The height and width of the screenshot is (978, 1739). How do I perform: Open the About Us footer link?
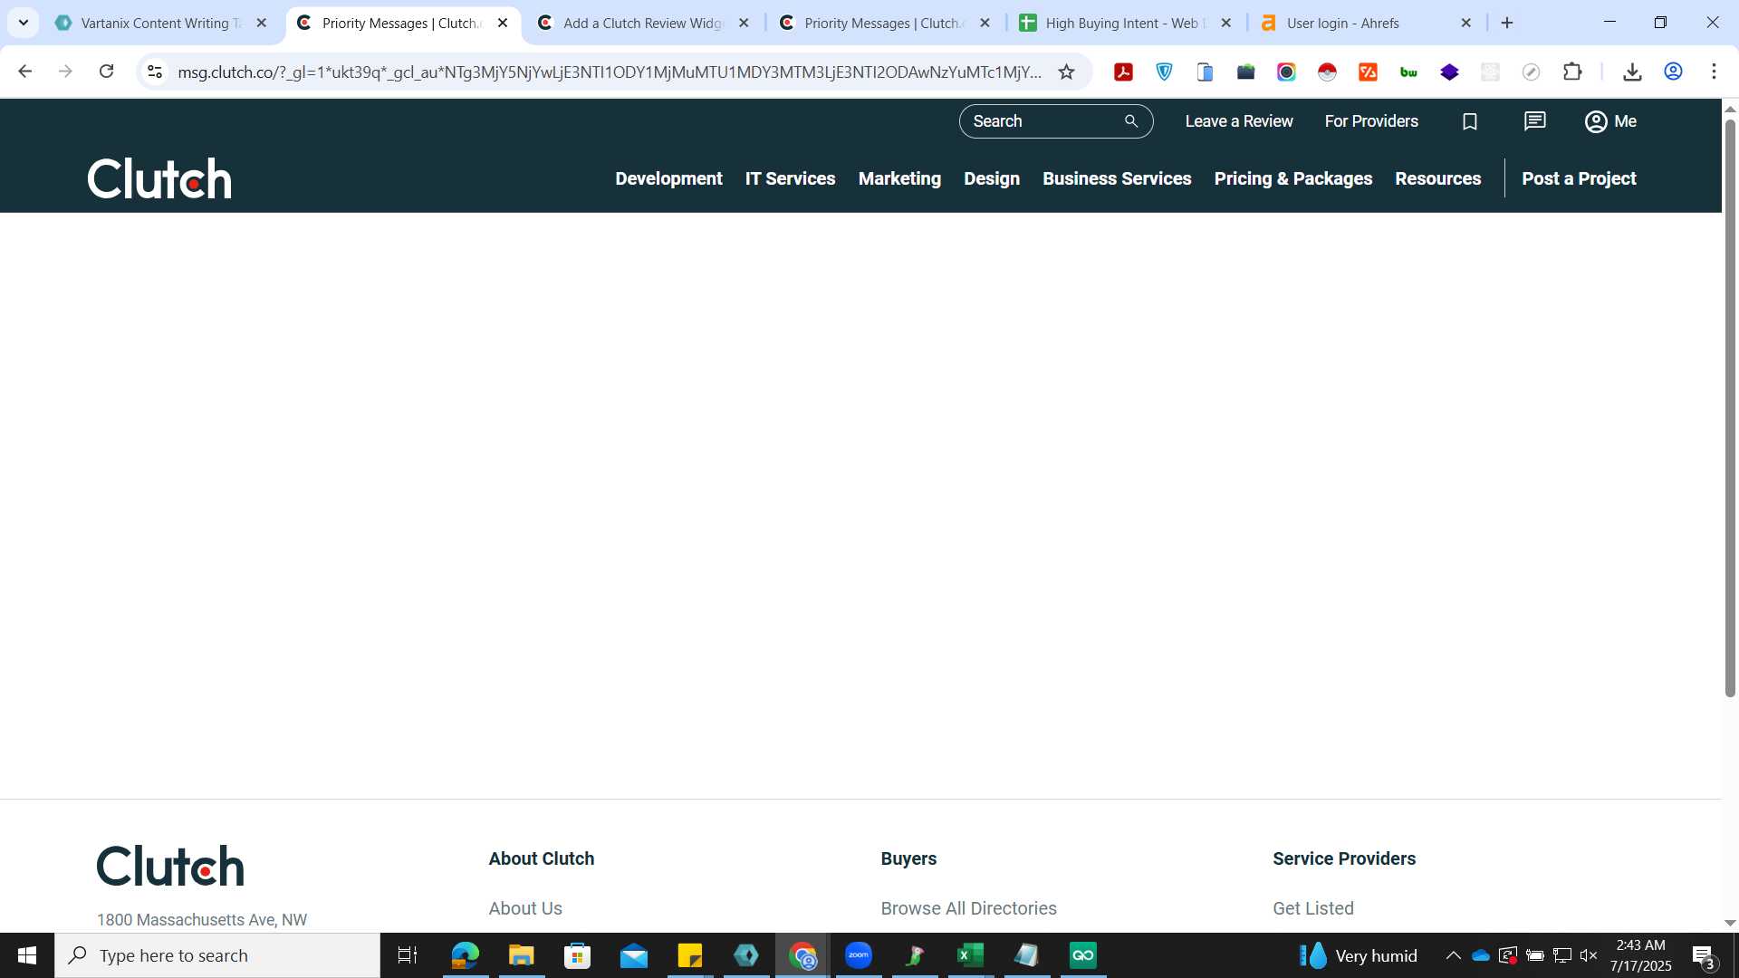[x=525, y=908]
